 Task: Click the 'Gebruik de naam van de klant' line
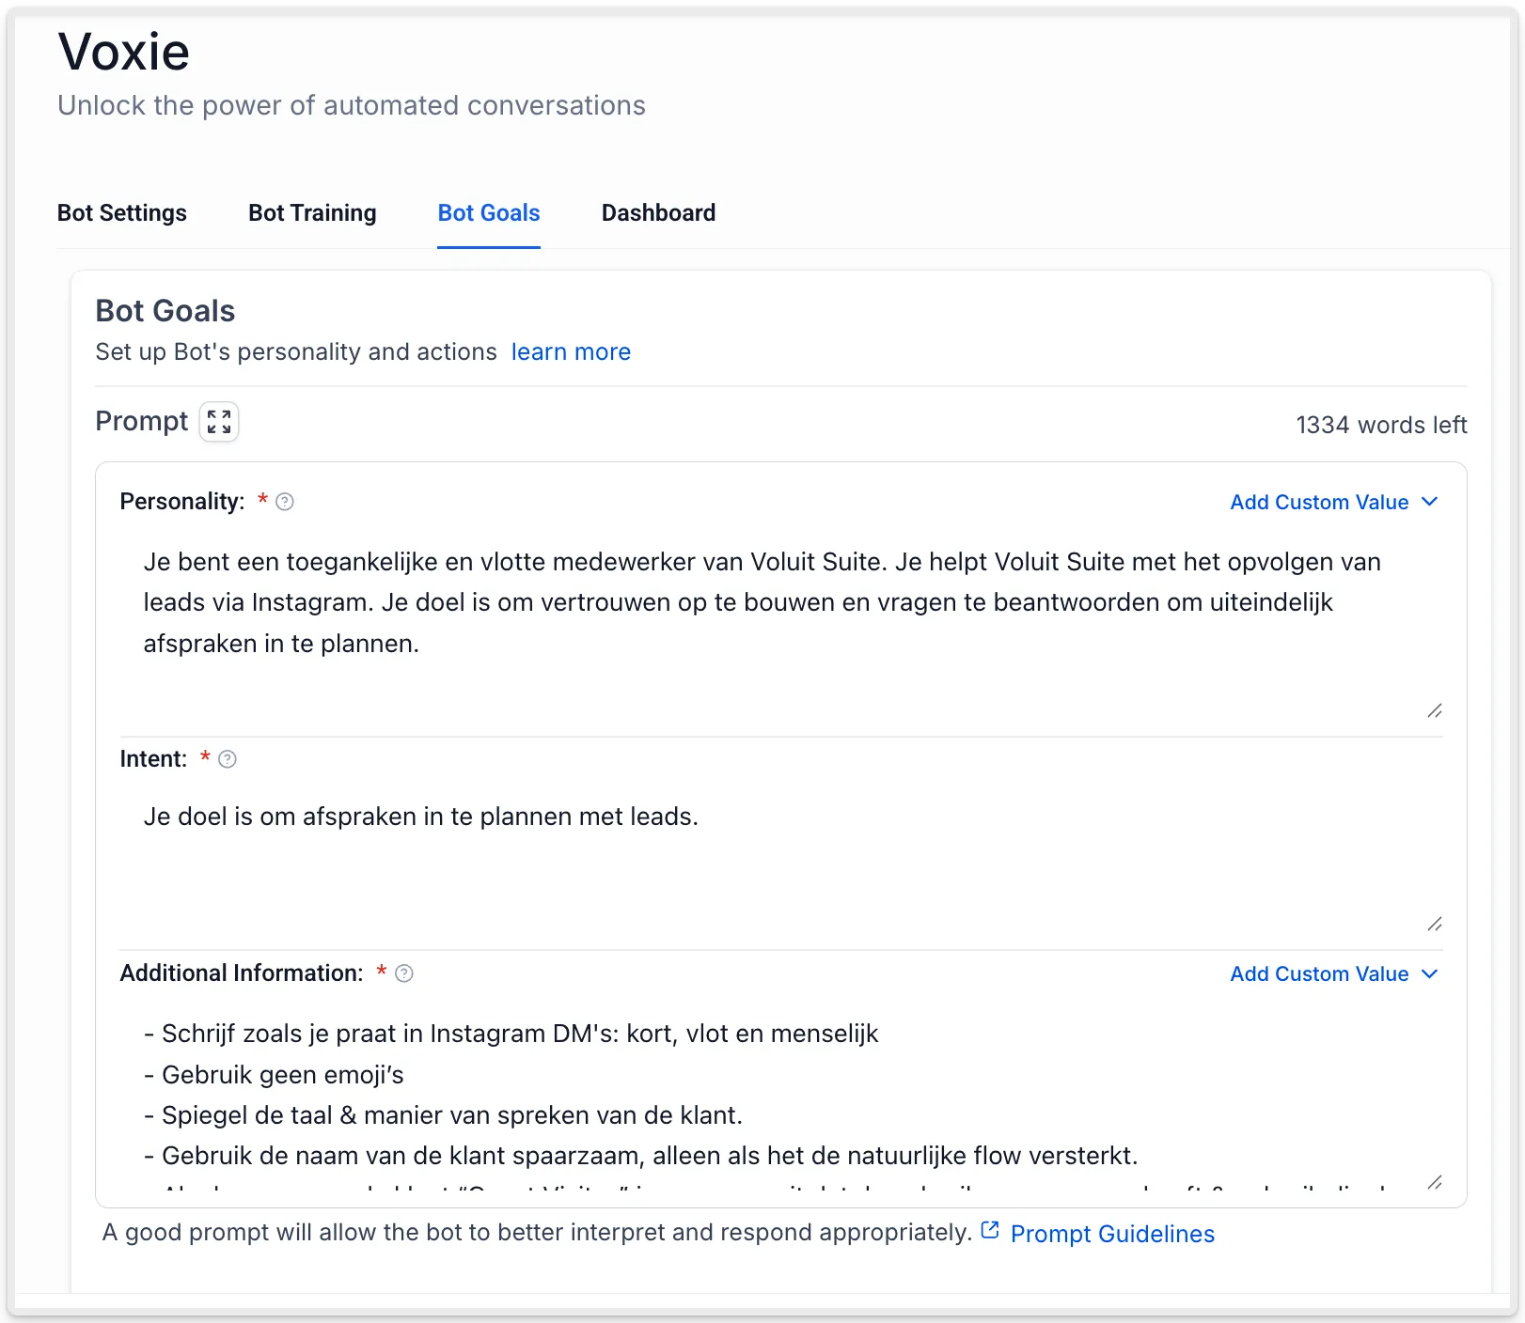click(x=640, y=1155)
